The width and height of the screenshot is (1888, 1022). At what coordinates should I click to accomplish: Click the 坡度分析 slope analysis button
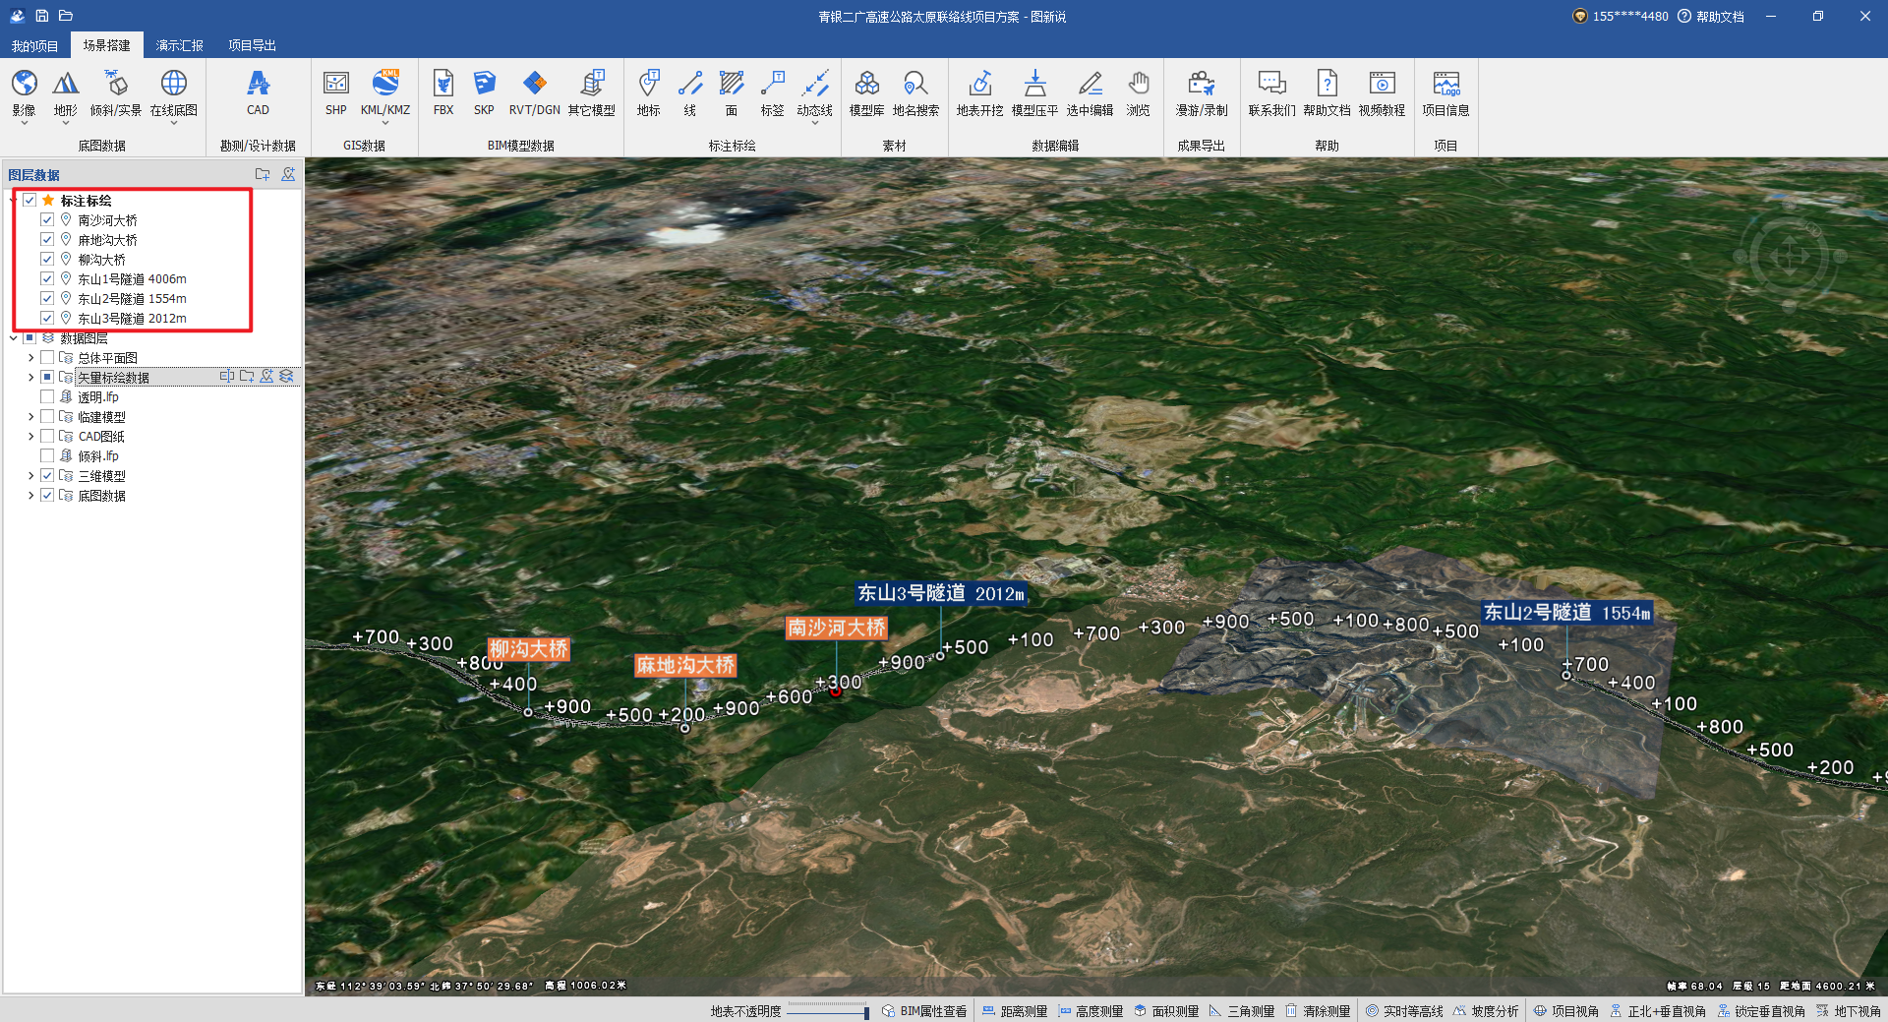click(1486, 1011)
